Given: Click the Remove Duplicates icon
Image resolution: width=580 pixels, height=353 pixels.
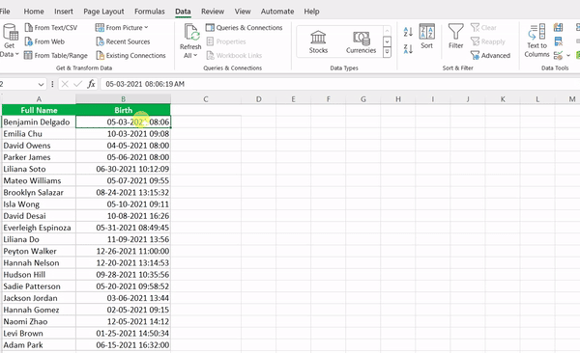Looking at the screenshot, I should (x=558, y=41).
